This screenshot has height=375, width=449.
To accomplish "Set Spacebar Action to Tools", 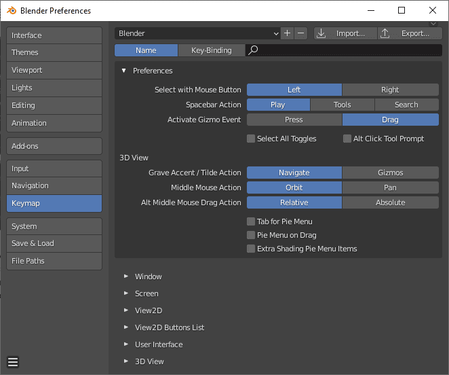I will click(x=343, y=105).
